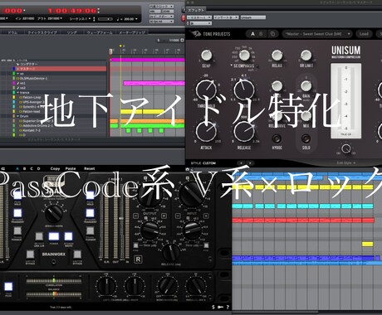Viewport: 382px width, 315px height.
Task: Click the Attack knob in Unisum
Action: click(206, 132)
